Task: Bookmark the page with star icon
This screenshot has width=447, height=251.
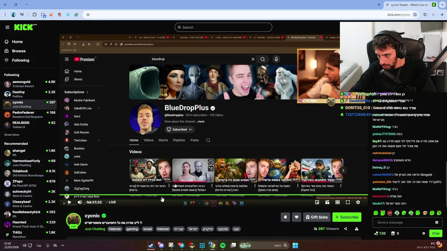Action: pyautogui.click(x=88, y=15)
